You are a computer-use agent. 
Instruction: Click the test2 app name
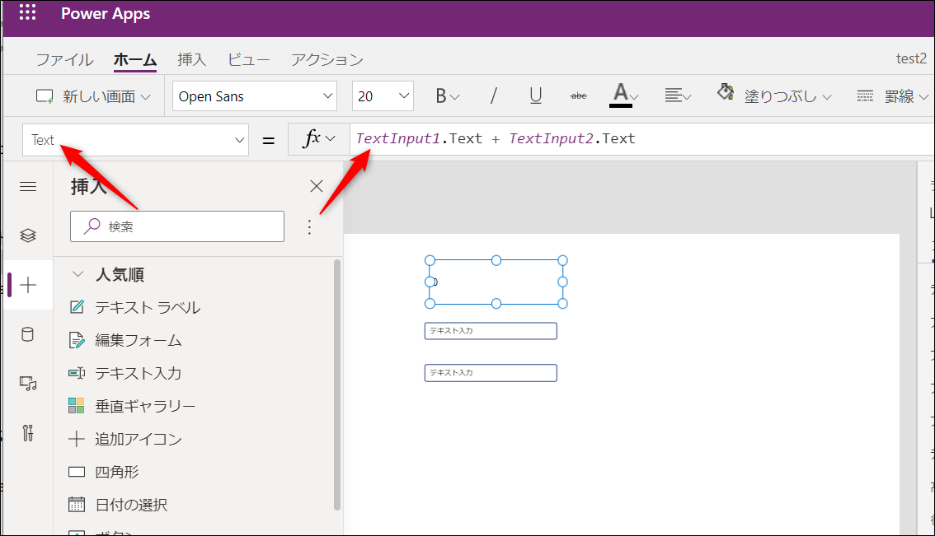tap(911, 58)
